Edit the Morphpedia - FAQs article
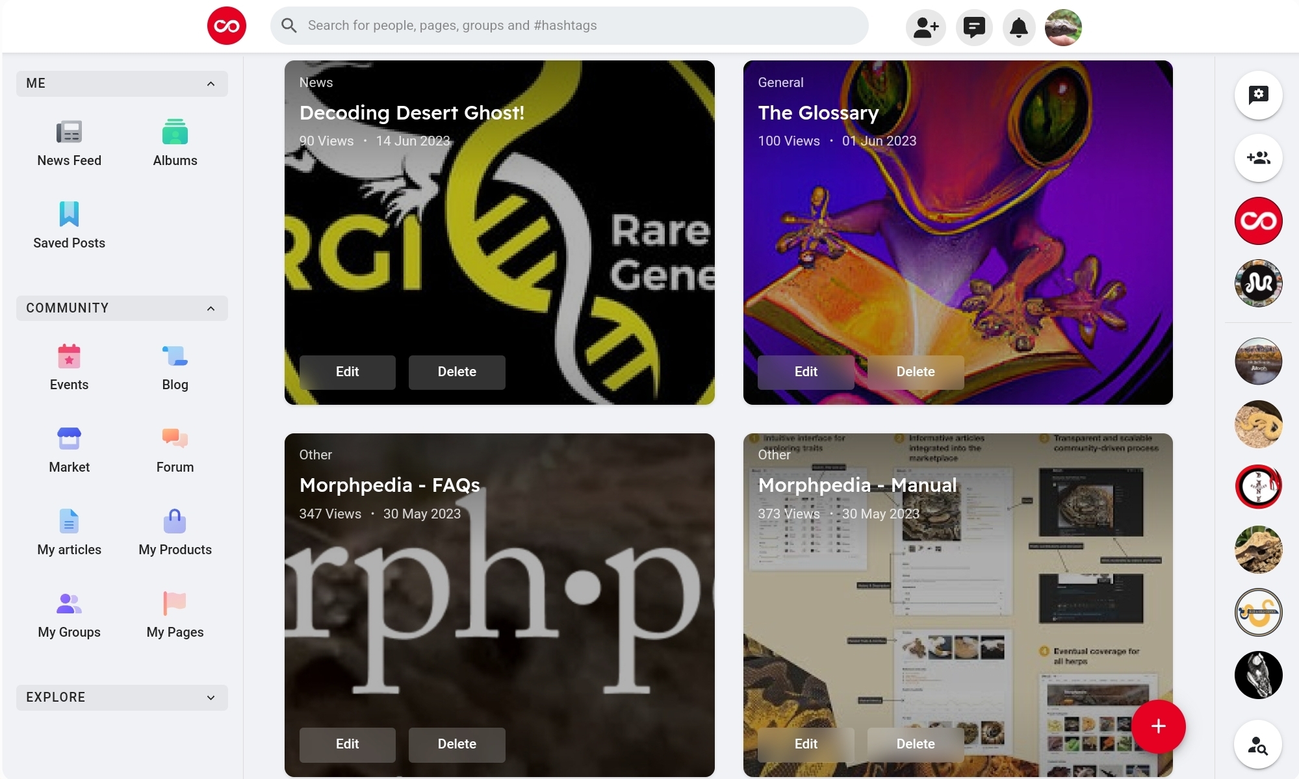This screenshot has width=1299, height=779. pyautogui.click(x=347, y=744)
